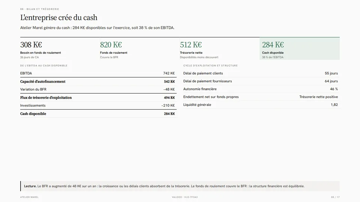Click the highlighted "284 K€" card figure
This screenshot has width=360, height=202.
coord(273,45)
